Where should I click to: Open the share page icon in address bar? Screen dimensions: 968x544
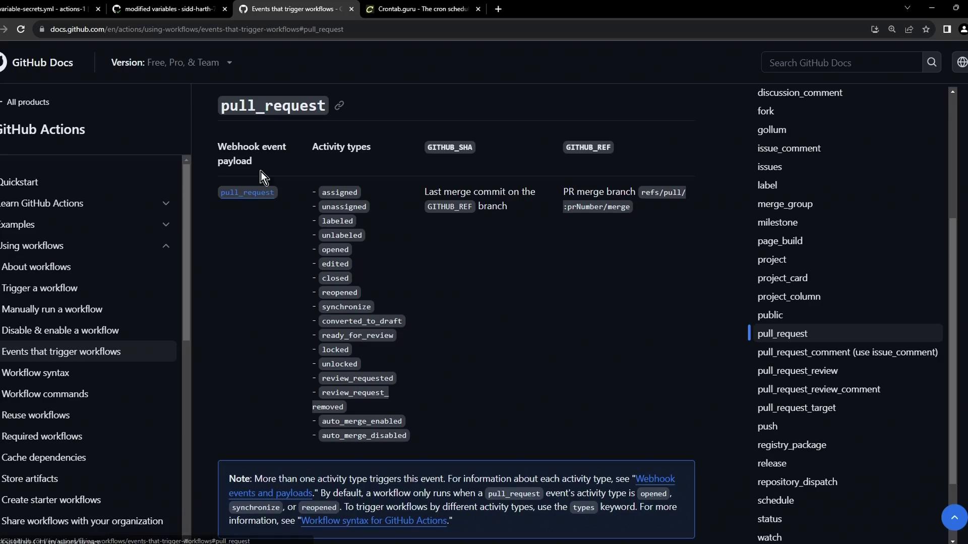[909, 29]
